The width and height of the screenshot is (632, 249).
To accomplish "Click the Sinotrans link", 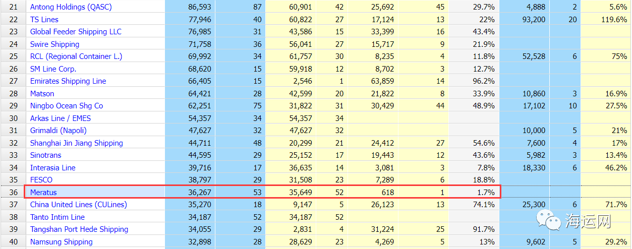I will [x=47, y=155].
